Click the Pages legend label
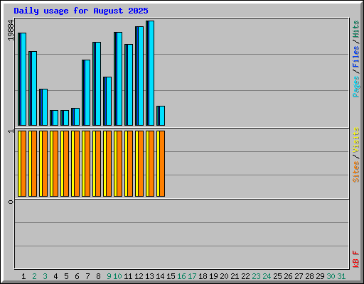Image resolution: width=364 pixels, height=284 pixels. (x=356, y=87)
